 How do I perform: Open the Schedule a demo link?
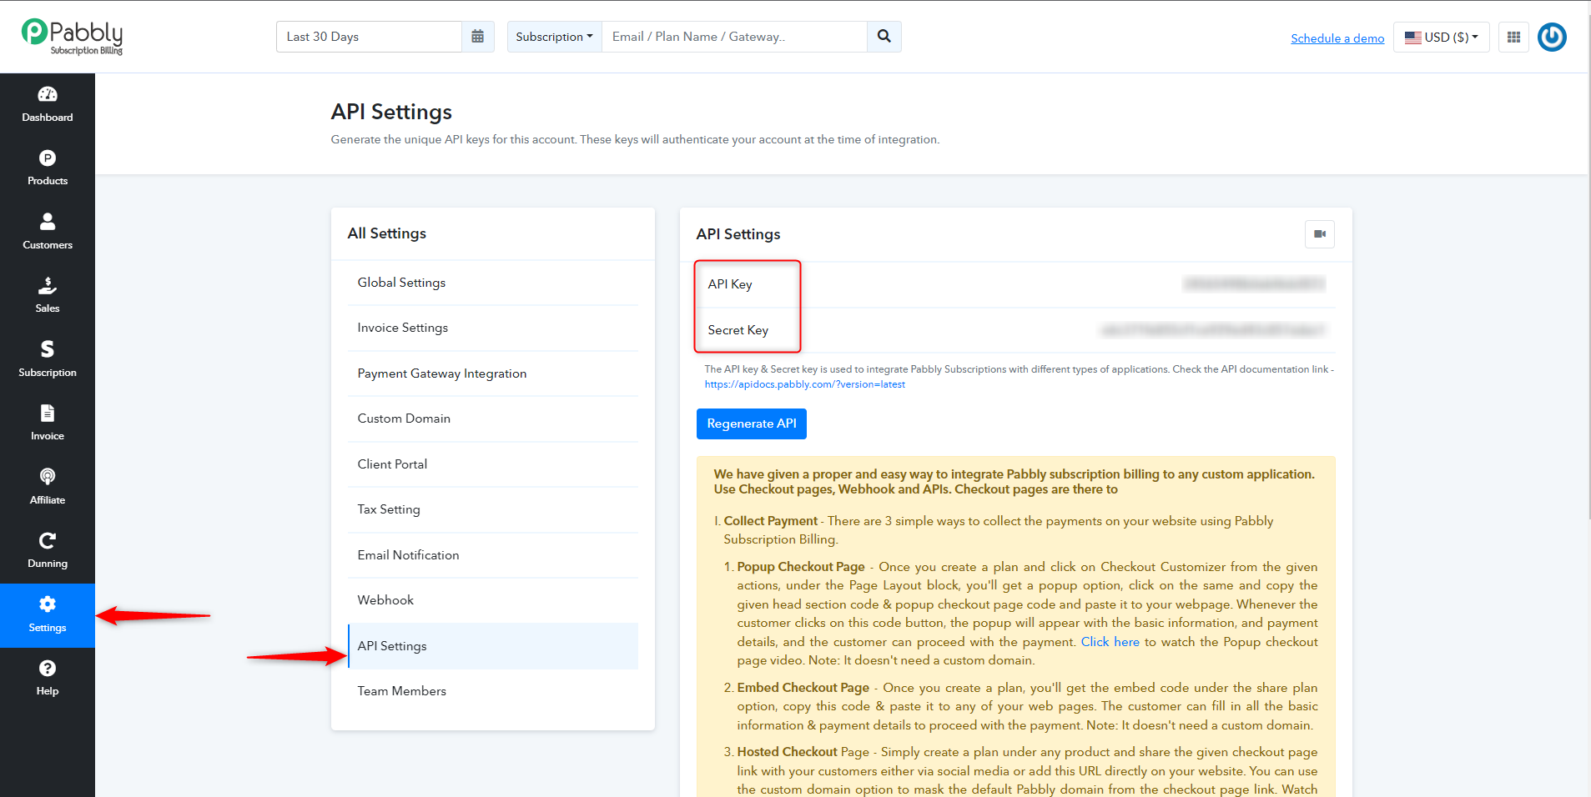pos(1337,38)
